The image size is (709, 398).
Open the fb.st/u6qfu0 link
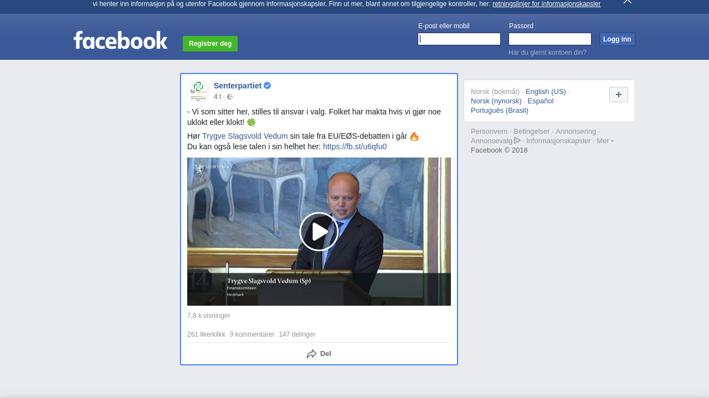point(354,146)
